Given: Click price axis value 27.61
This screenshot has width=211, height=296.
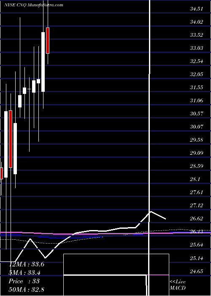Looking at the screenshot, I should click(196, 192).
